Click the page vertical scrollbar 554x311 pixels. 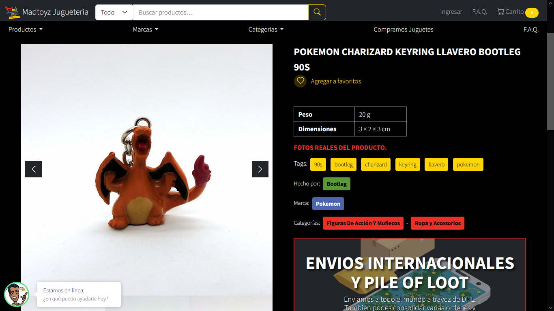(x=550, y=81)
